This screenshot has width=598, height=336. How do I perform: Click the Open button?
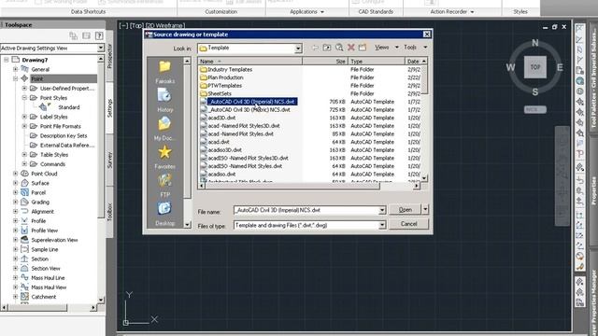tap(405, 209)
